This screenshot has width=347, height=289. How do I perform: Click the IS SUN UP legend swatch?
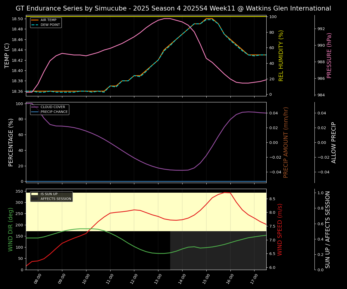tap(35, 194)
